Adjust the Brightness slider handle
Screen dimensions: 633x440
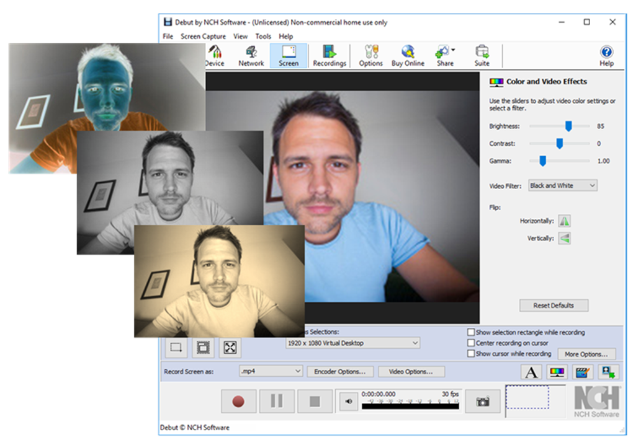click(568, 126)
